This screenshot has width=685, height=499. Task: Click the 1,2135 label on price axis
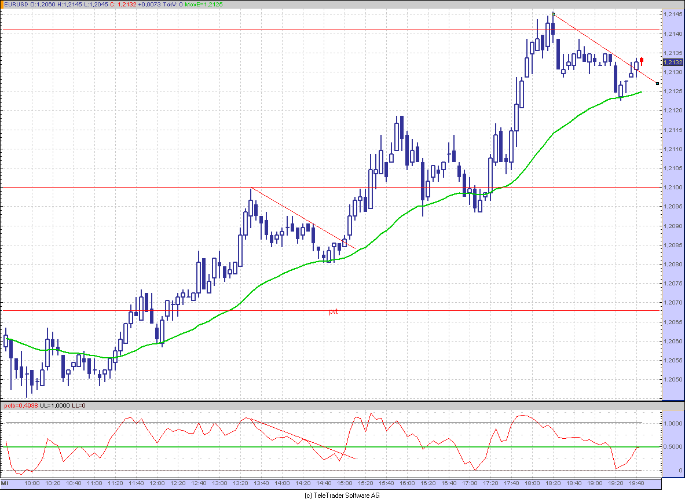tap(673, 53)
